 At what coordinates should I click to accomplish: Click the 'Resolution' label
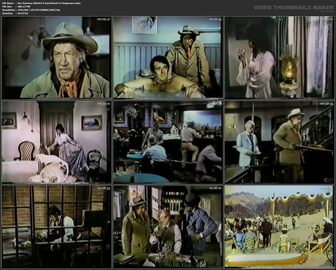point(8,10)
